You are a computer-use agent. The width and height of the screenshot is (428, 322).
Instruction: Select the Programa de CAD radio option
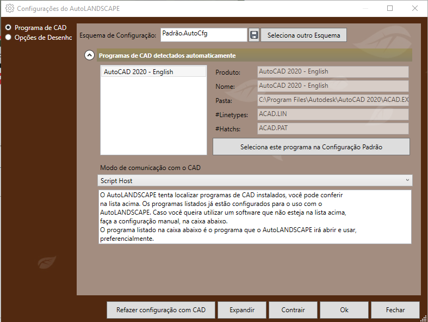(8, 27)
